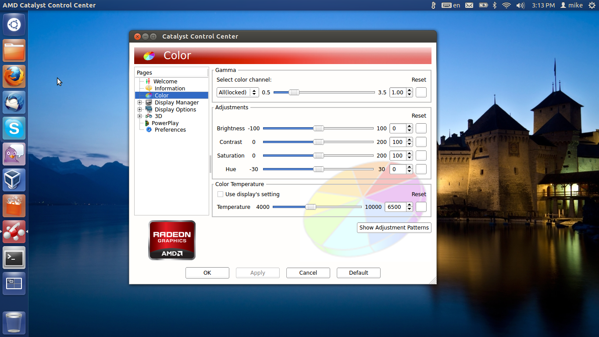Open the battery indicator menu

click(483, 5)
